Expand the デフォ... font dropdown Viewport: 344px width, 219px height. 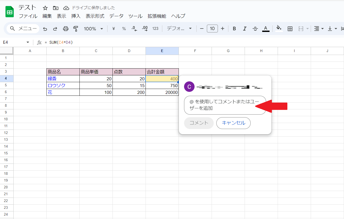pos(179,29)
